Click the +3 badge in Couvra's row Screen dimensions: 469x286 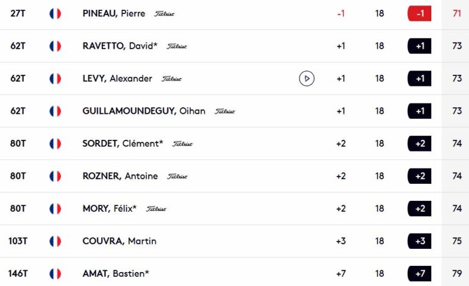coord(419,241)
